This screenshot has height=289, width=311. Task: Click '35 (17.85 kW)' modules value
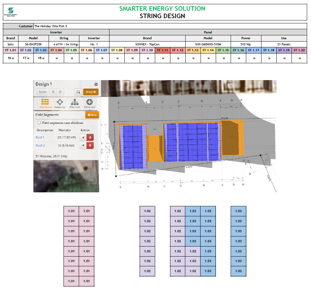click(67, 138)
